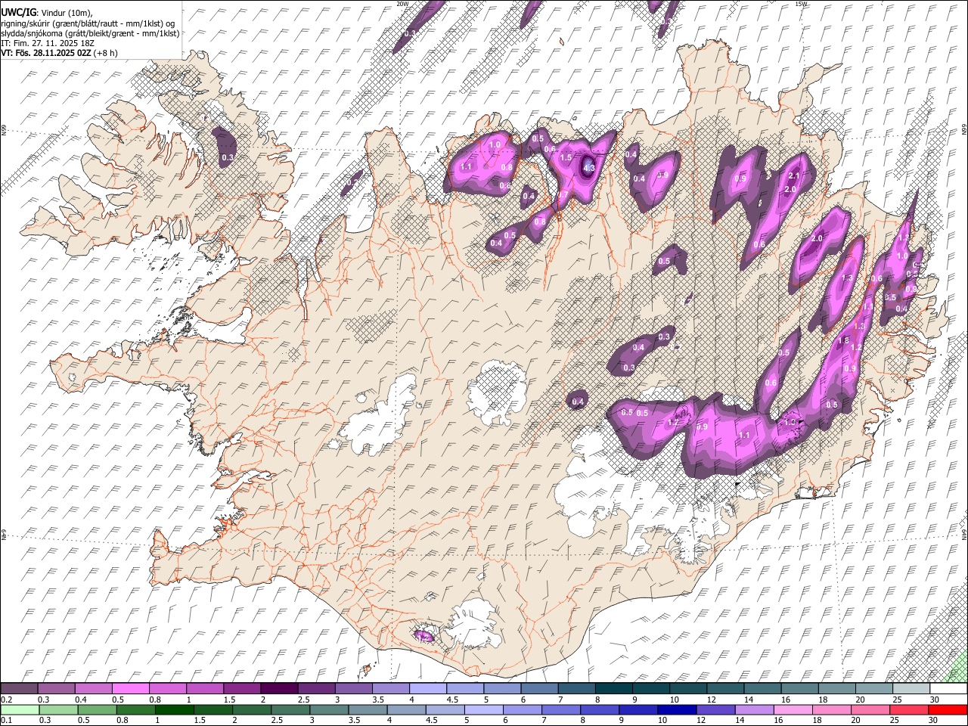Click the '1.8' precipitation value on the map
The width and height of the screenshot is (968, 726).
click(x=844, y=341)
